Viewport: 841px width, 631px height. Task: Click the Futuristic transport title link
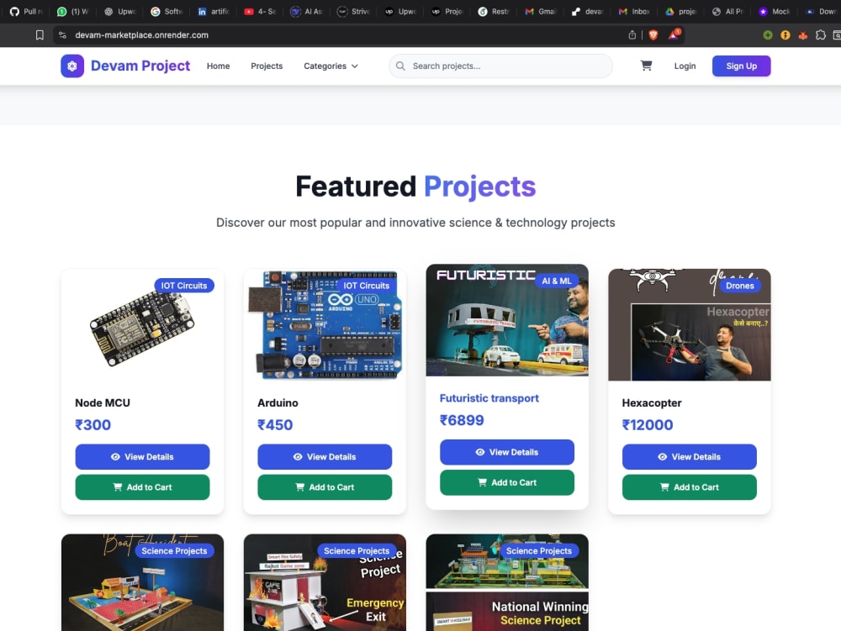coord(489,398)
